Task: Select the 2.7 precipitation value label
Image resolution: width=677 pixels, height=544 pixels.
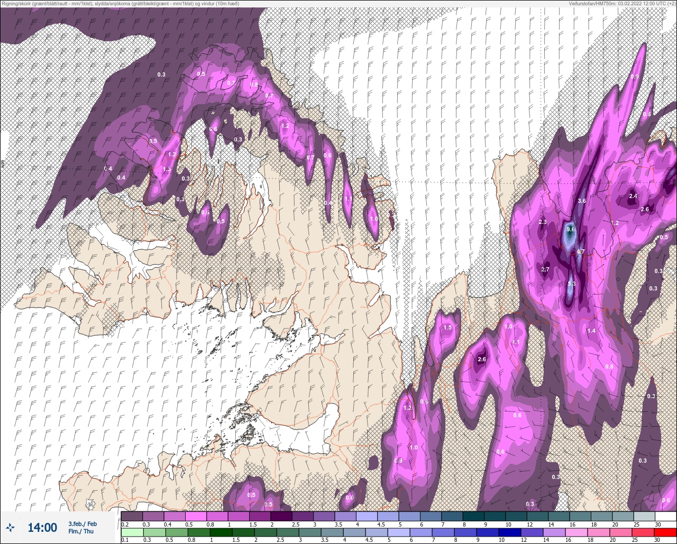Action: coord(545,269)
